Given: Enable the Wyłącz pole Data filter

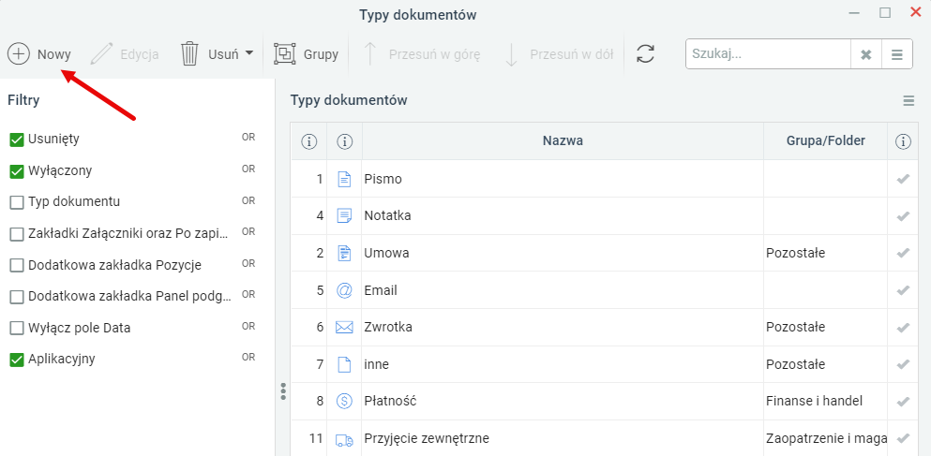Looking at the screenshot, I should [17, 329].
